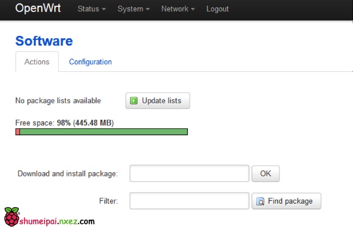Click the Find package button

click(x=286, y=201)
